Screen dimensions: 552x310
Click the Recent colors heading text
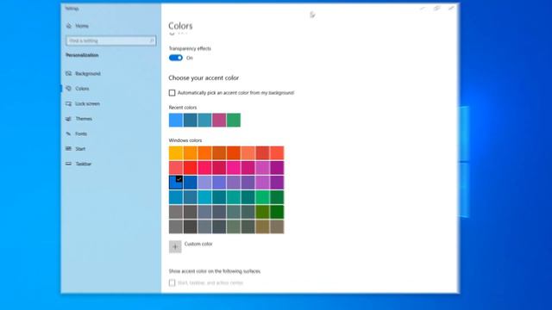point(183,107)
